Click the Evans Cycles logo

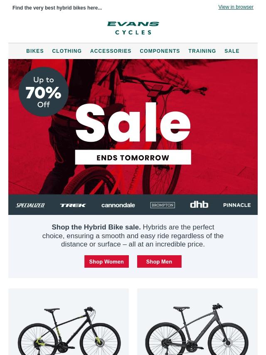[133, 28]
